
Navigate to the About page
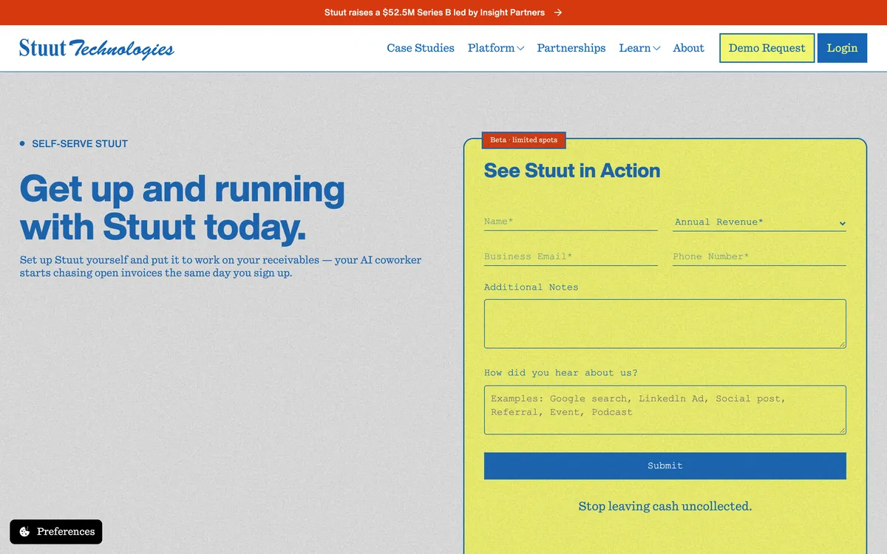pyautogui.click(x=688, y=48)
